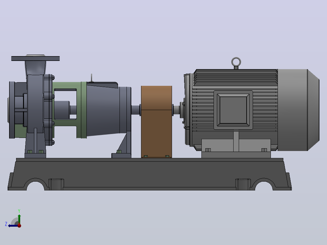Select the lifting eye bolt on the motor

click(x=236, y=63)
